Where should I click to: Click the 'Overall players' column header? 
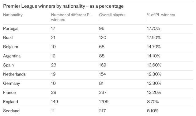click(x=112, y=15)
